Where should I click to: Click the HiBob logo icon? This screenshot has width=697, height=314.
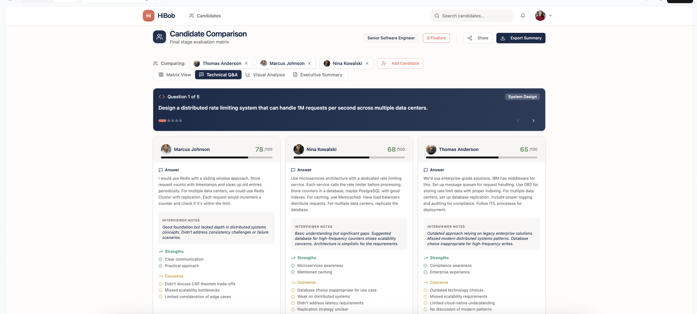[x=148, y=15]
